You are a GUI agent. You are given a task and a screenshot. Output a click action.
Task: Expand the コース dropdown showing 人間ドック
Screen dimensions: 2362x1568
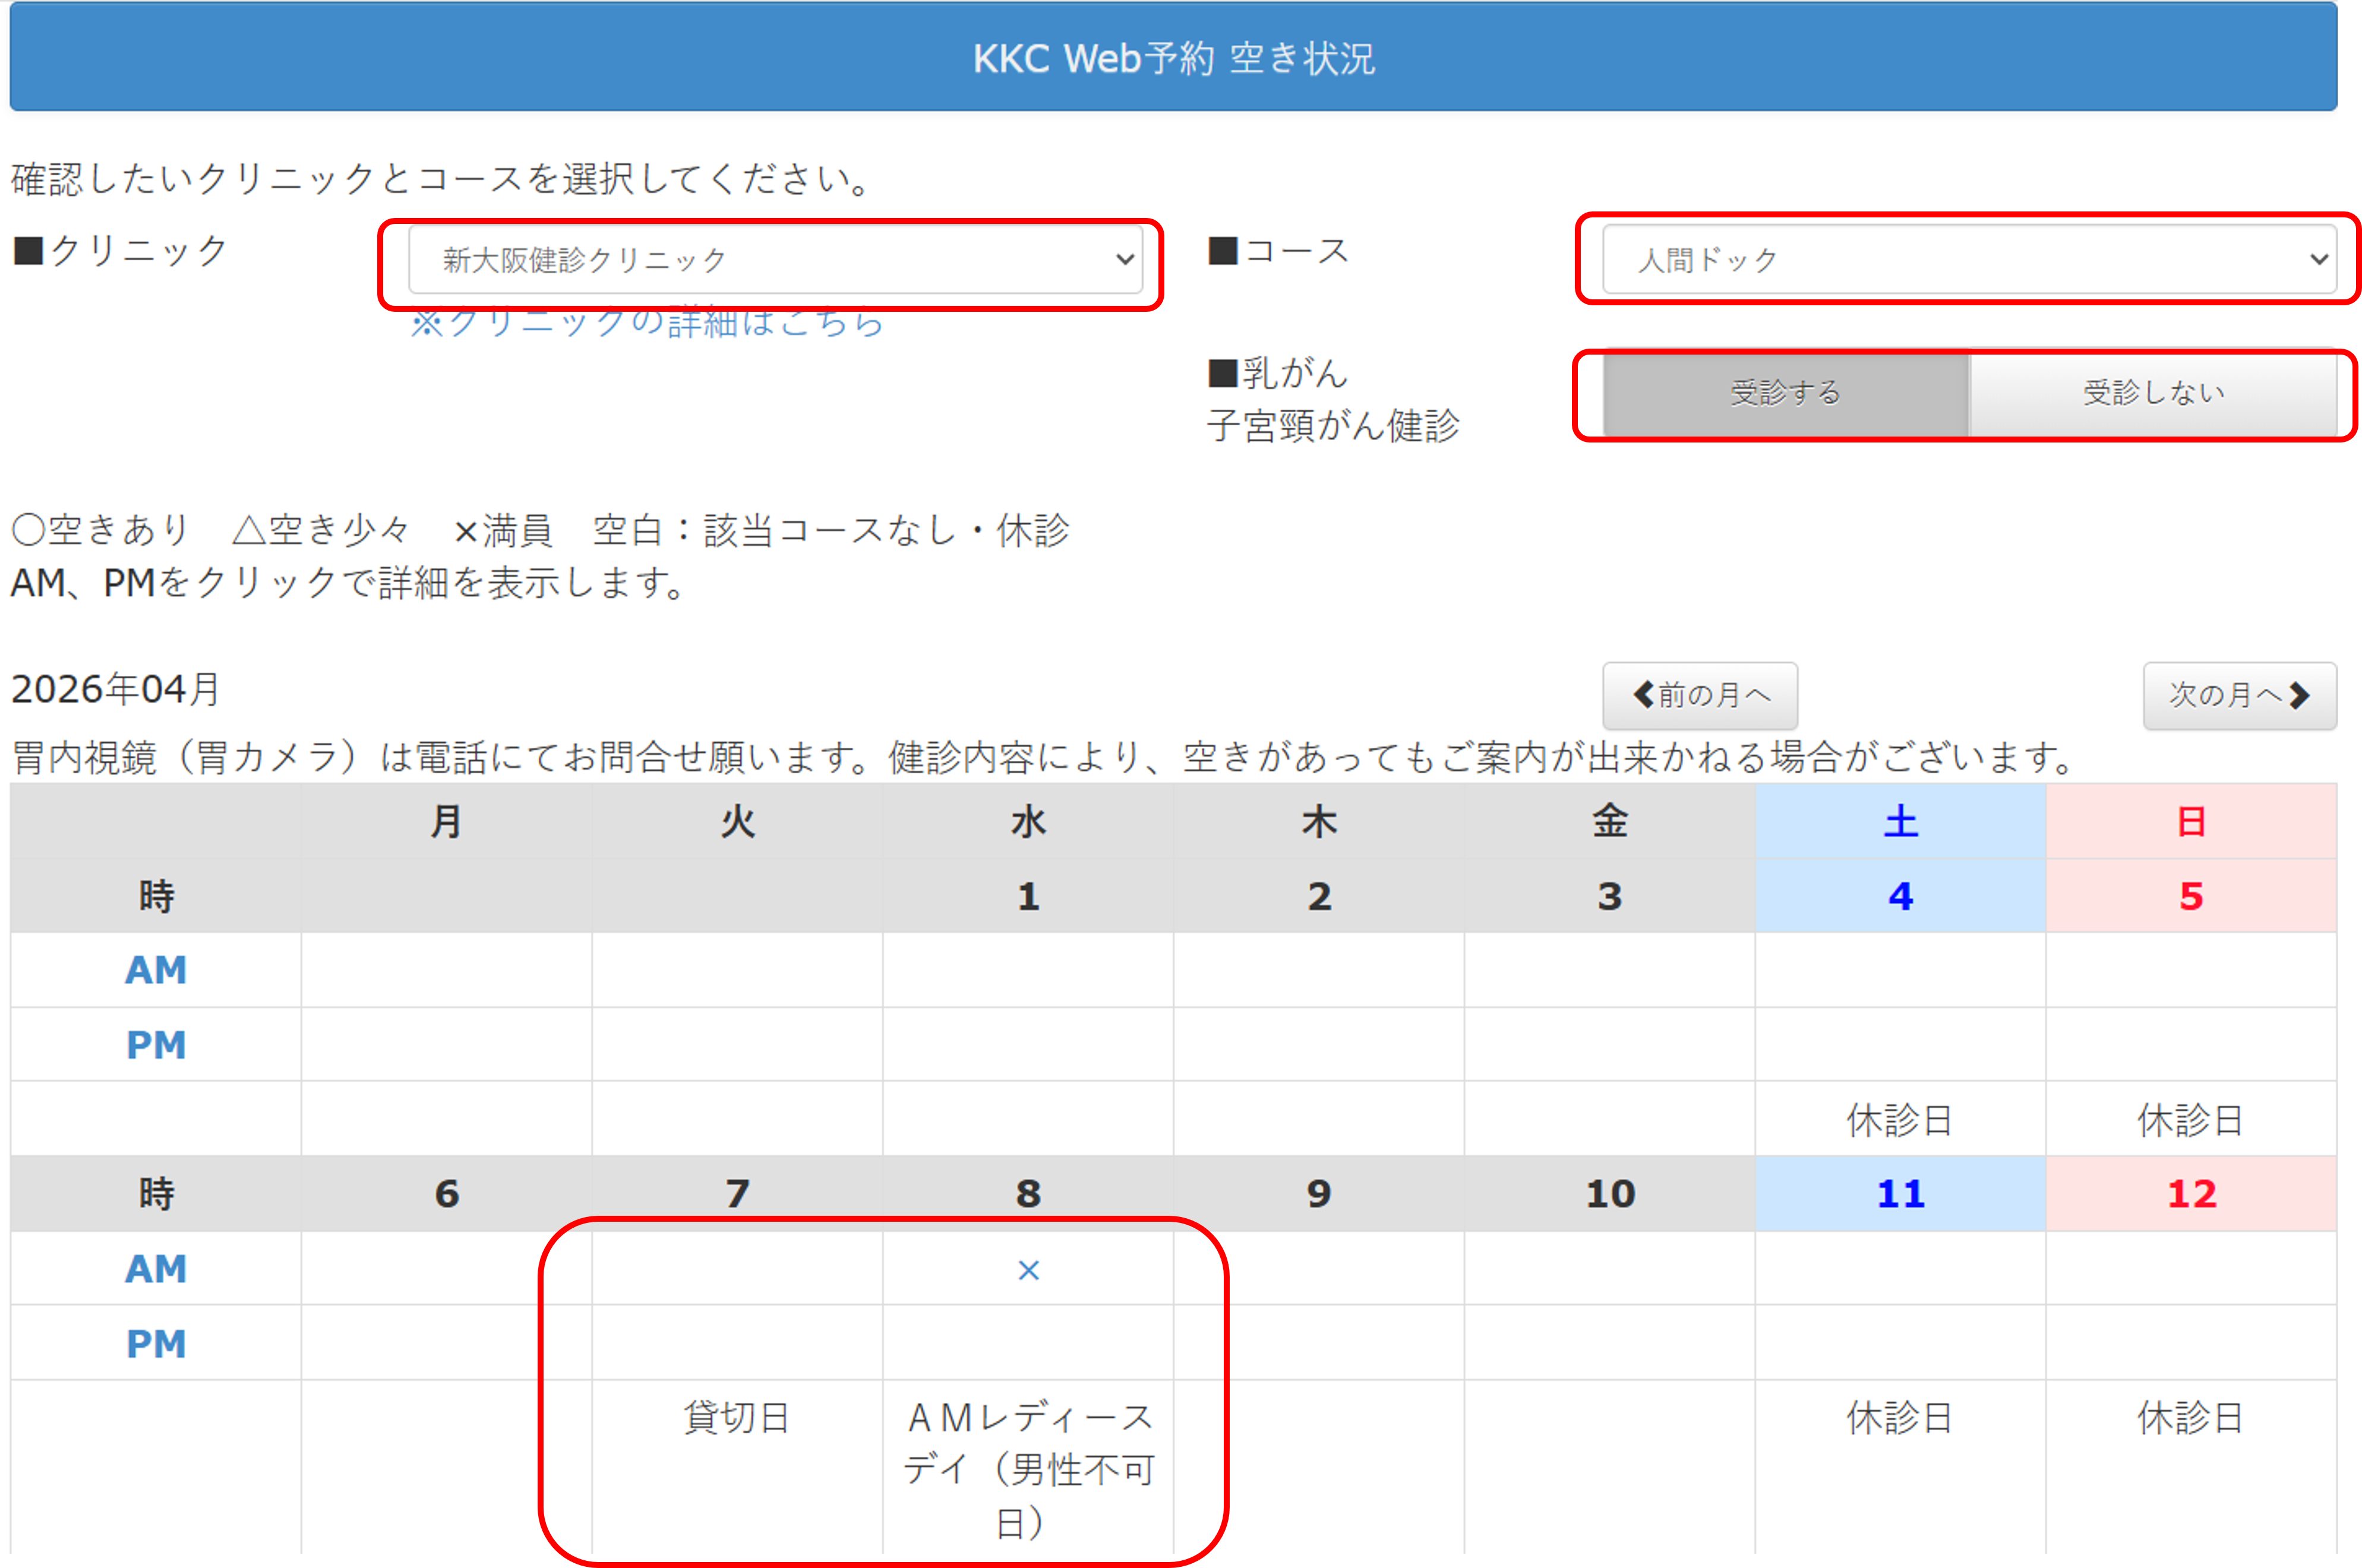point(1967,260)
